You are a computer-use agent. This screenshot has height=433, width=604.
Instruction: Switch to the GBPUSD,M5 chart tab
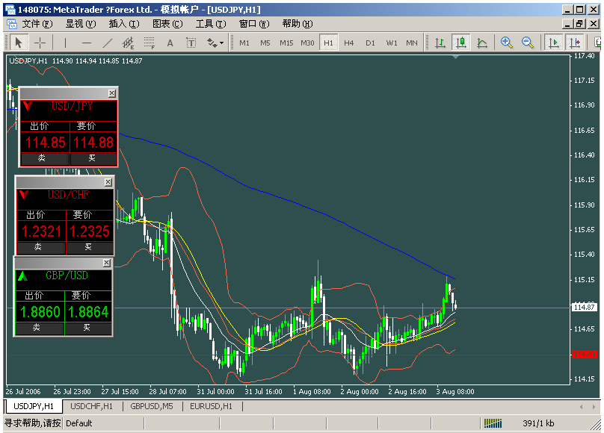click(152, 406)
